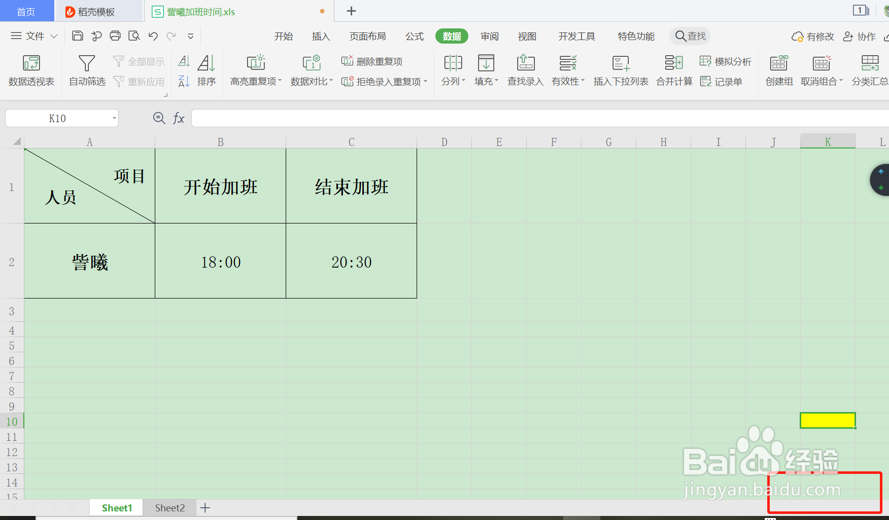Switch to the Sheet2 worksheet tab

click(x=170, y=508)
